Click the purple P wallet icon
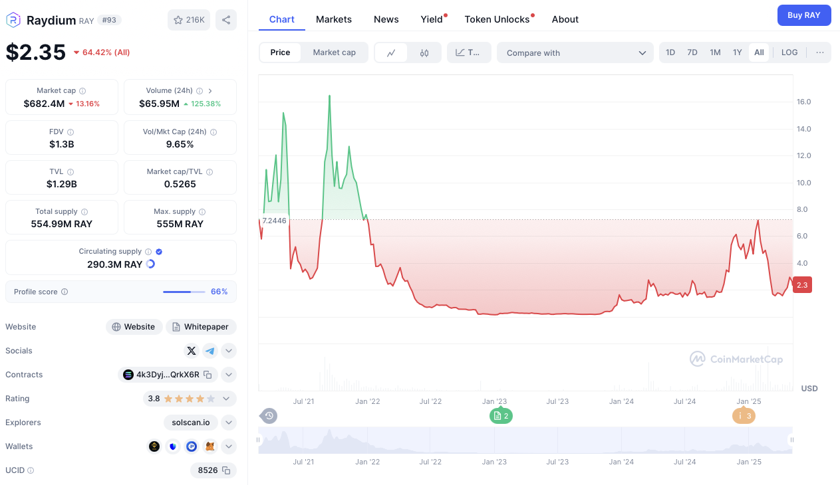Screen dimensions: 840x485 tap(192, 446)
